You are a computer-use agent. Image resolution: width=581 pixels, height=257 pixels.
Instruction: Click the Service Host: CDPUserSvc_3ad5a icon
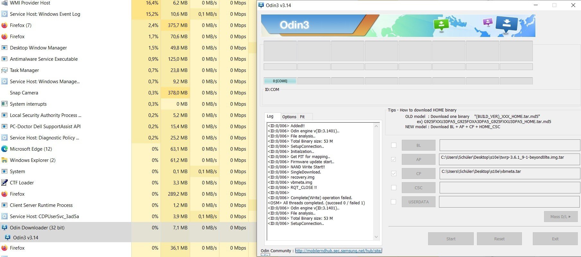[x=4, y=217]
